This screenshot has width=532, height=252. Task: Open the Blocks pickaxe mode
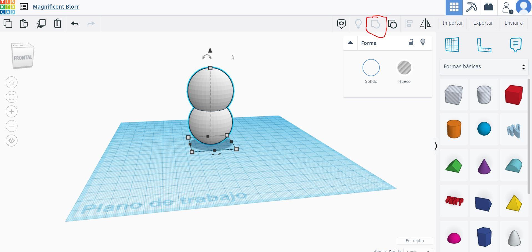pos(471,7)
